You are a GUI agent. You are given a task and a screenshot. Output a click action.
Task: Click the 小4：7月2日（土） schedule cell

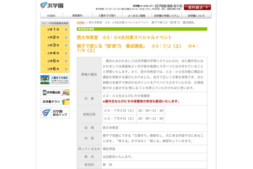coord(119,111)
